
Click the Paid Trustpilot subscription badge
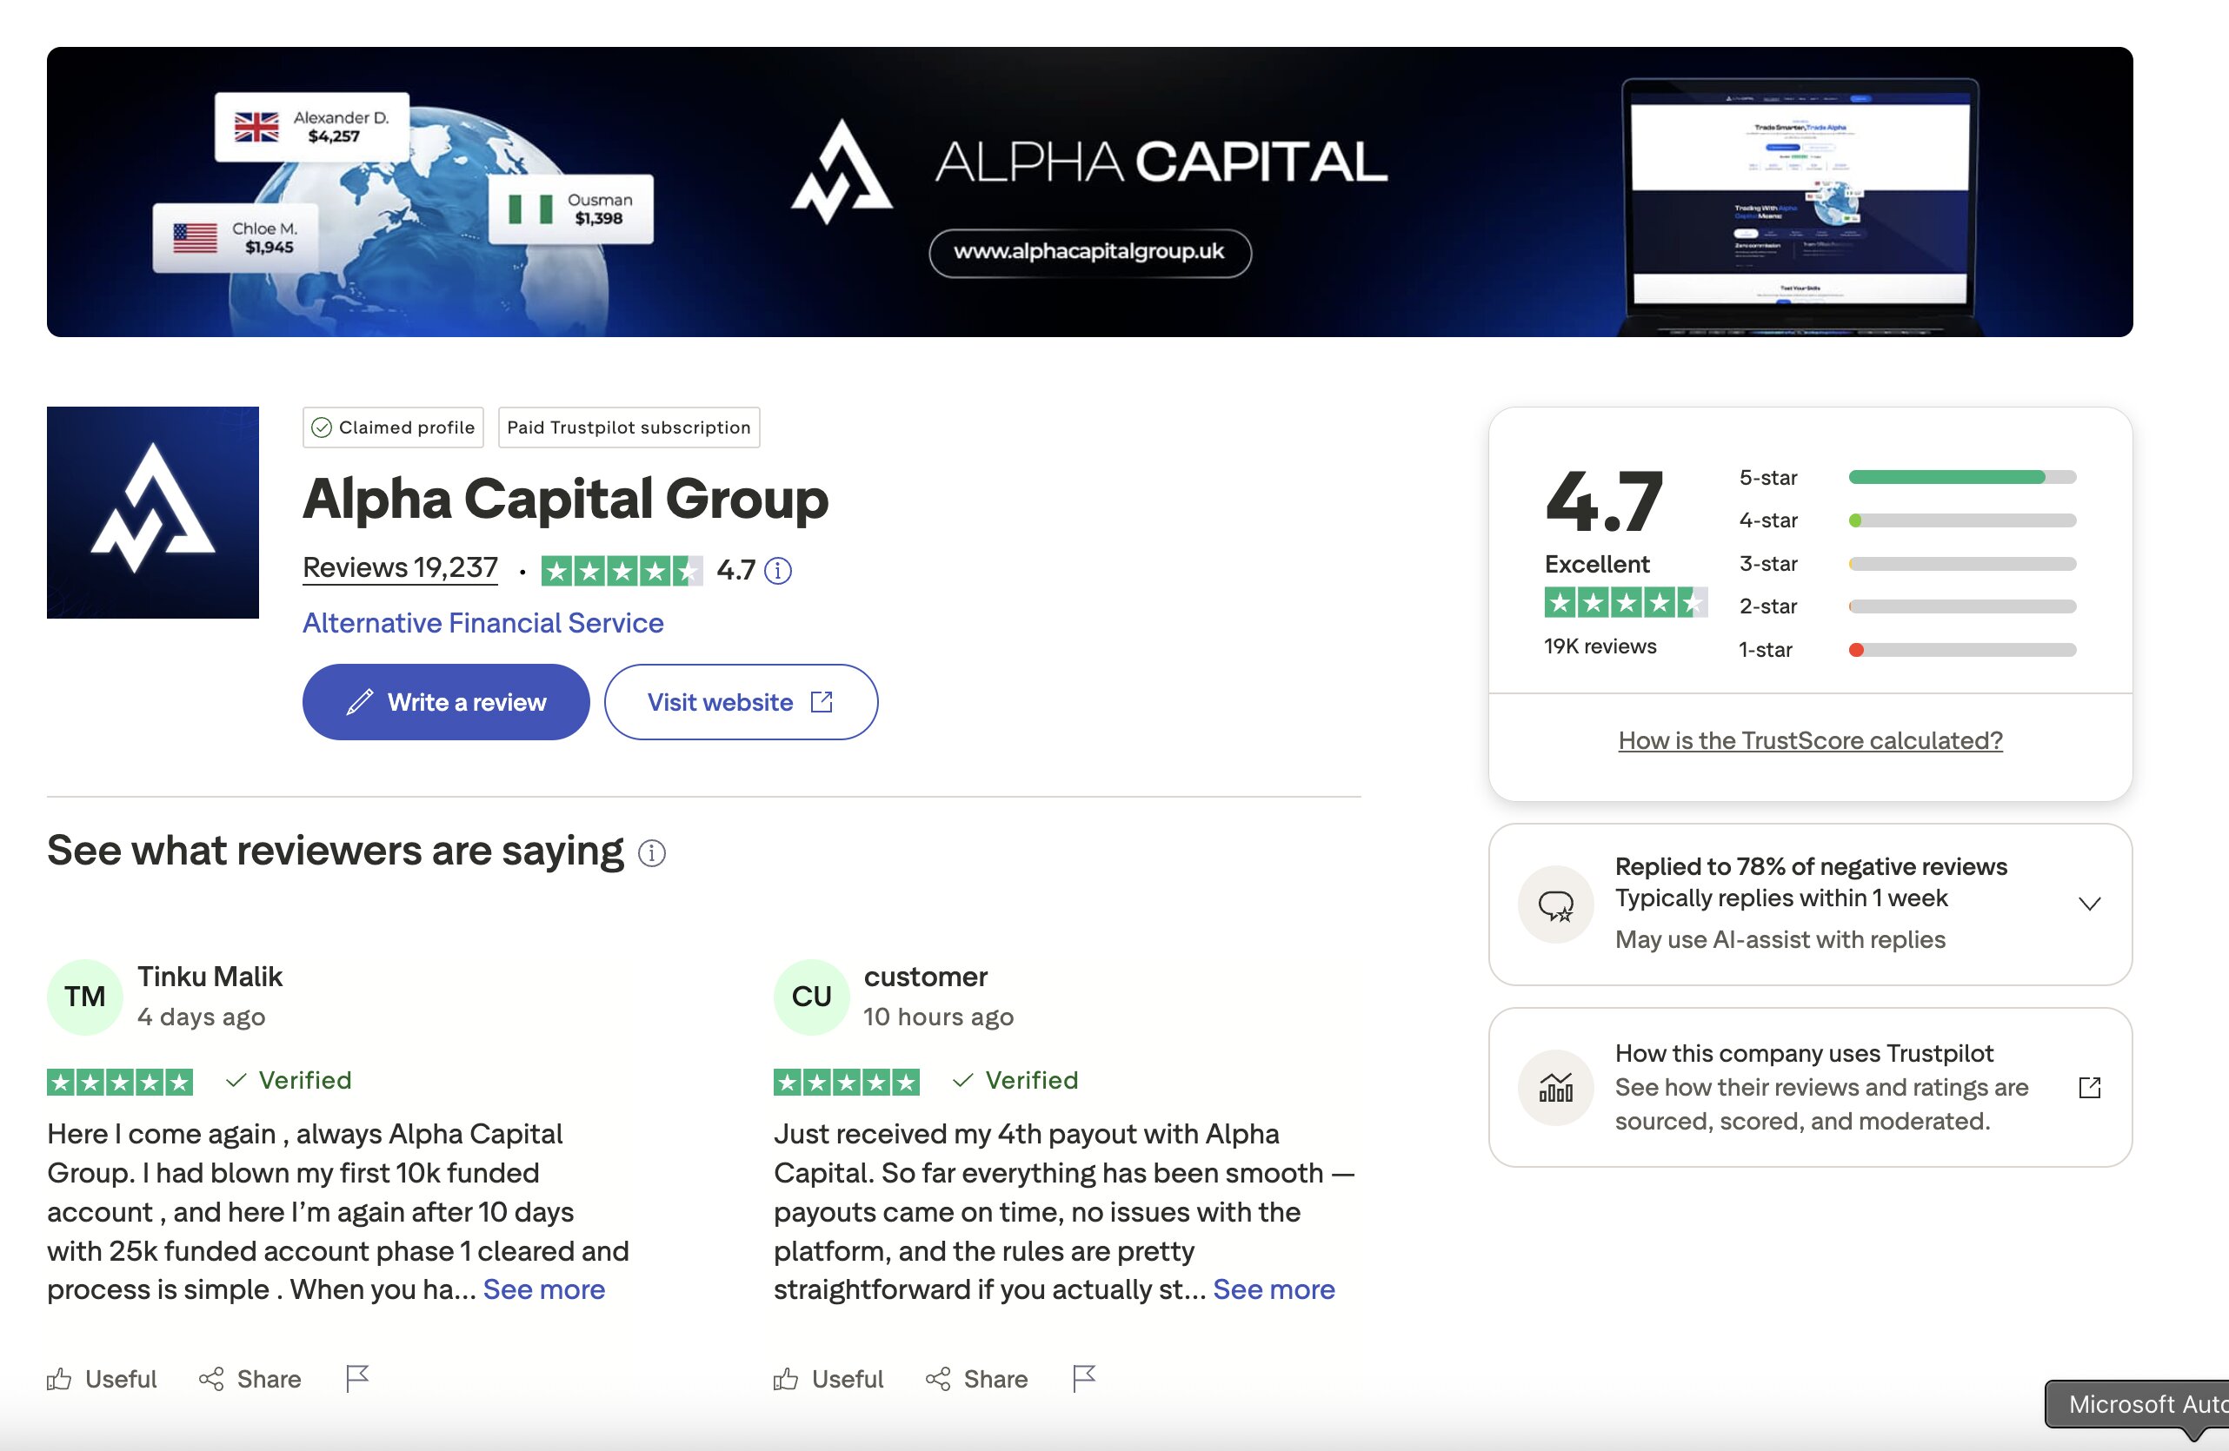click(629, 427)
